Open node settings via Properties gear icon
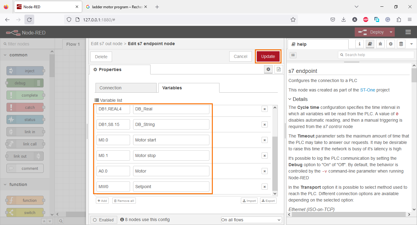The image size is (417, 225). pos(268,69)
